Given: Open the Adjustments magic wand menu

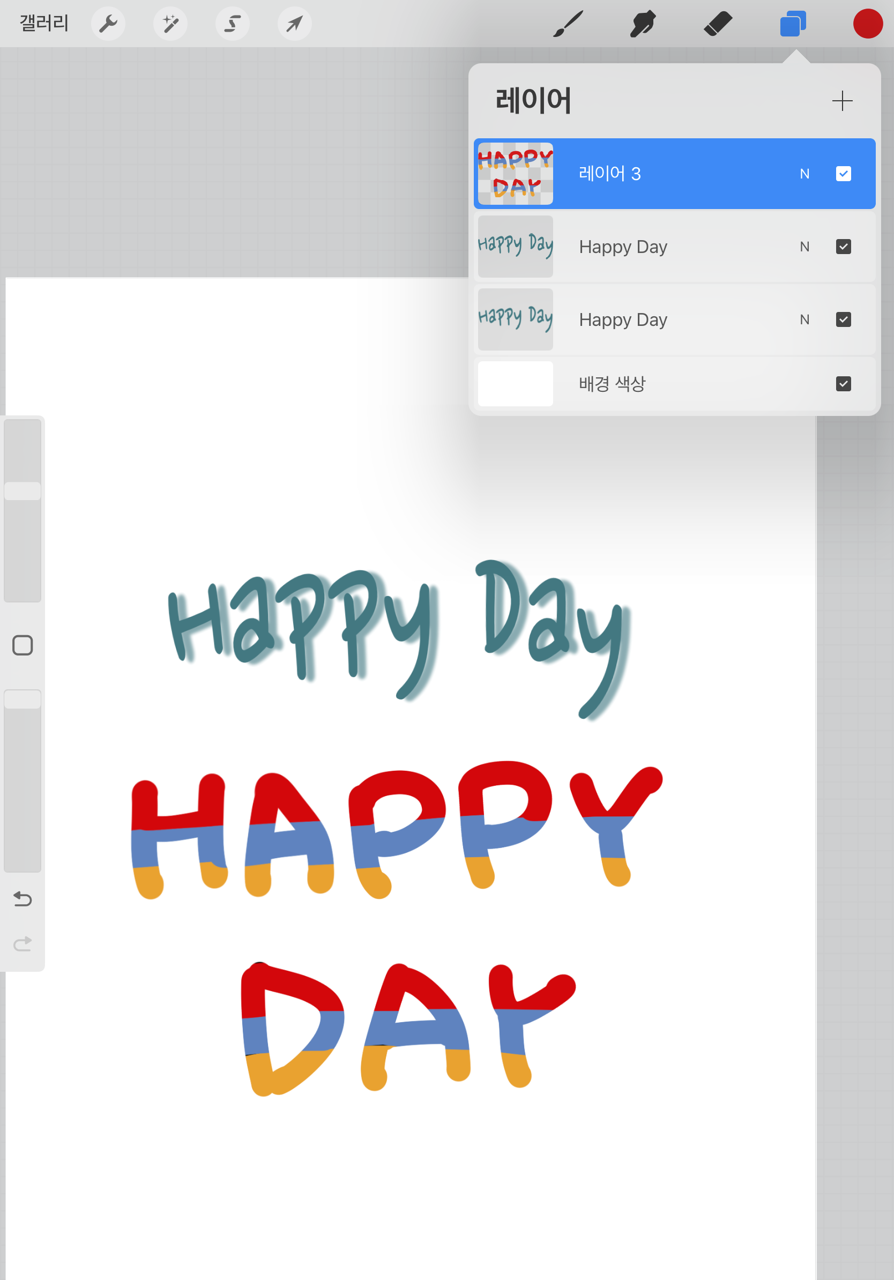Looking at the screenshot, I should point(170,24).
